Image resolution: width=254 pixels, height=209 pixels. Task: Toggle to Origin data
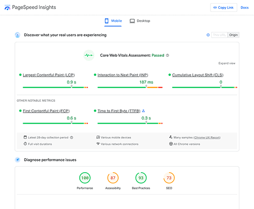234,35
